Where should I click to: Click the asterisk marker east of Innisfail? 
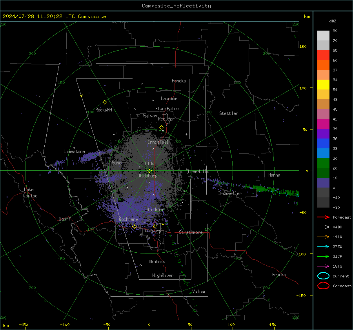[x=186, y=135]
